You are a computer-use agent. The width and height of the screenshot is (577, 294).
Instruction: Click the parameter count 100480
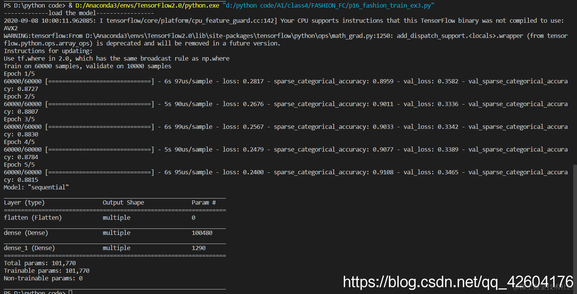pyautogui.click(x=202, y=233)
